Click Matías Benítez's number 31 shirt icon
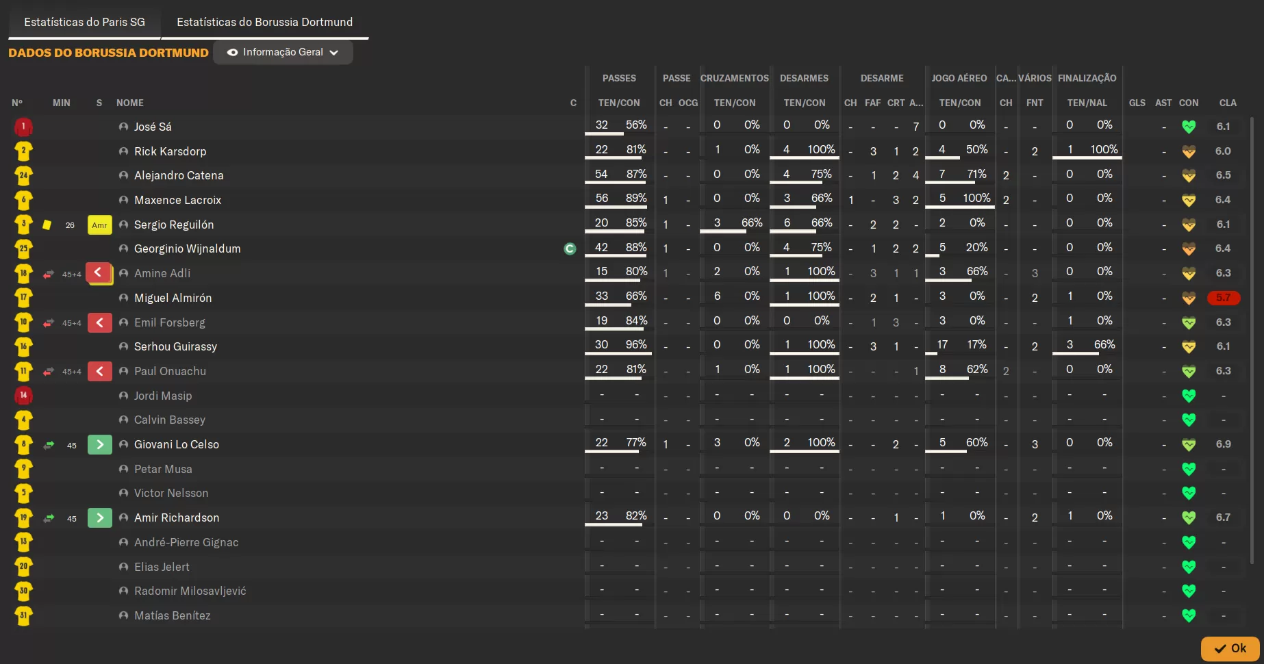This screenshot has width=1264, height=664. tap(23, 615)
